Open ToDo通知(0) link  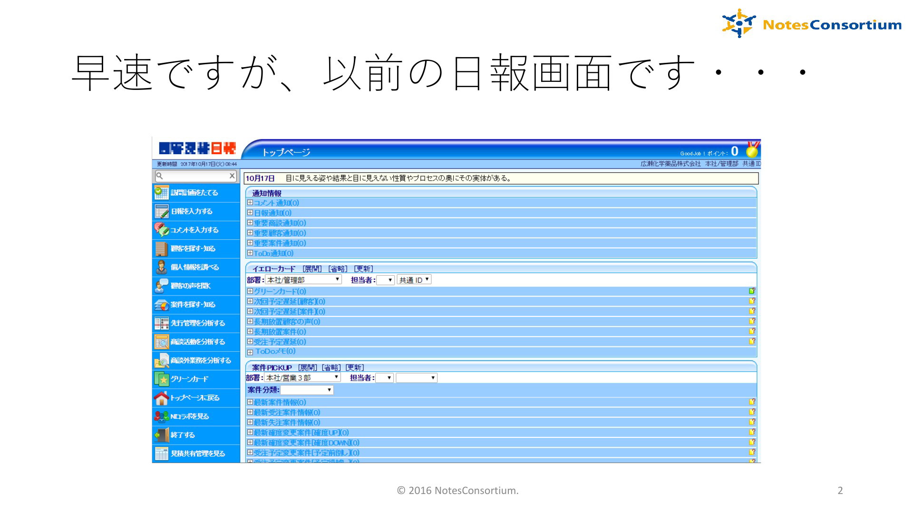(274, 253)
